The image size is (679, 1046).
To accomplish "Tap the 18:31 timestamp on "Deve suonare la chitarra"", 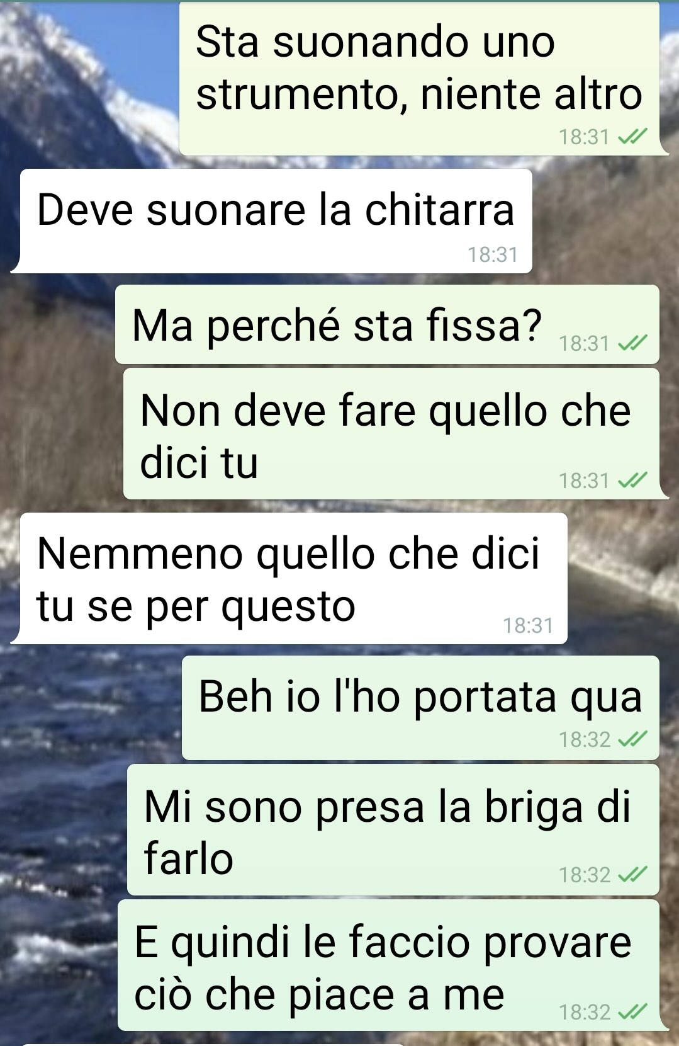I will (x=493, y=254).
